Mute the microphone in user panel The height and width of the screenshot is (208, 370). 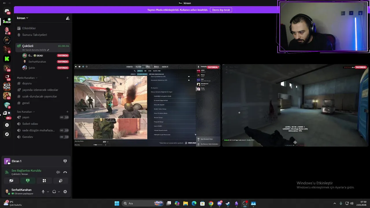43,192
